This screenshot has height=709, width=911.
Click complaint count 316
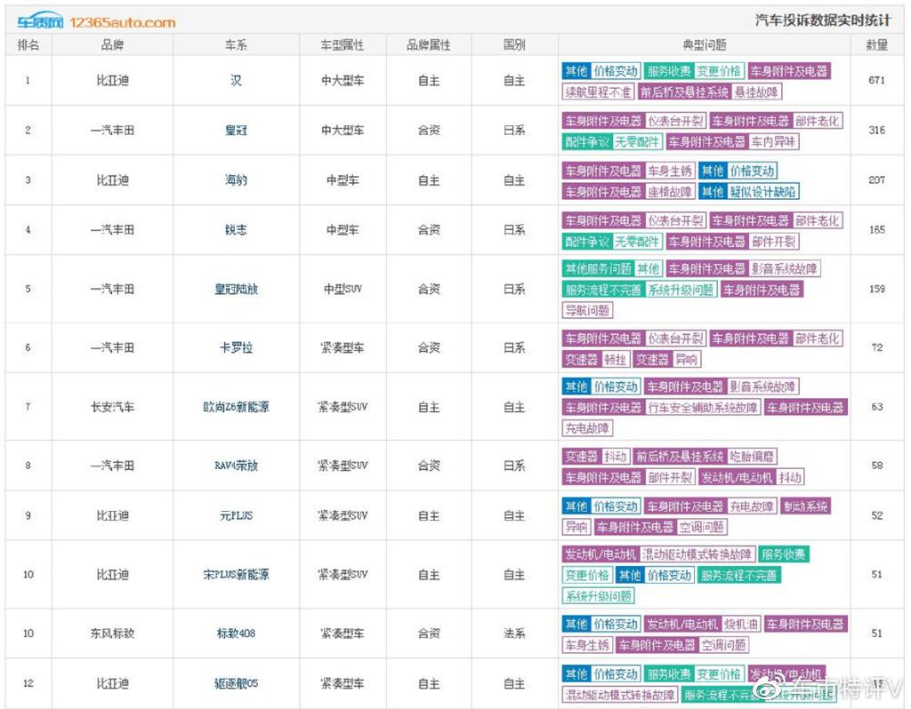(x=876, y=131)
